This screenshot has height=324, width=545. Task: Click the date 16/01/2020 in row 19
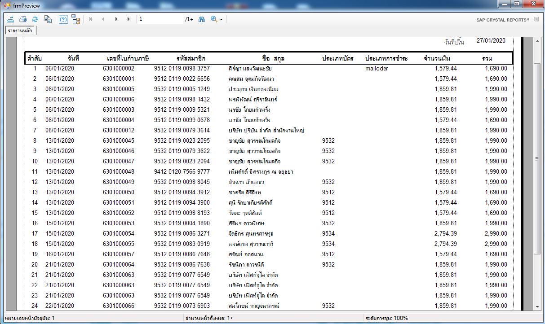click(x=60, y=254)
